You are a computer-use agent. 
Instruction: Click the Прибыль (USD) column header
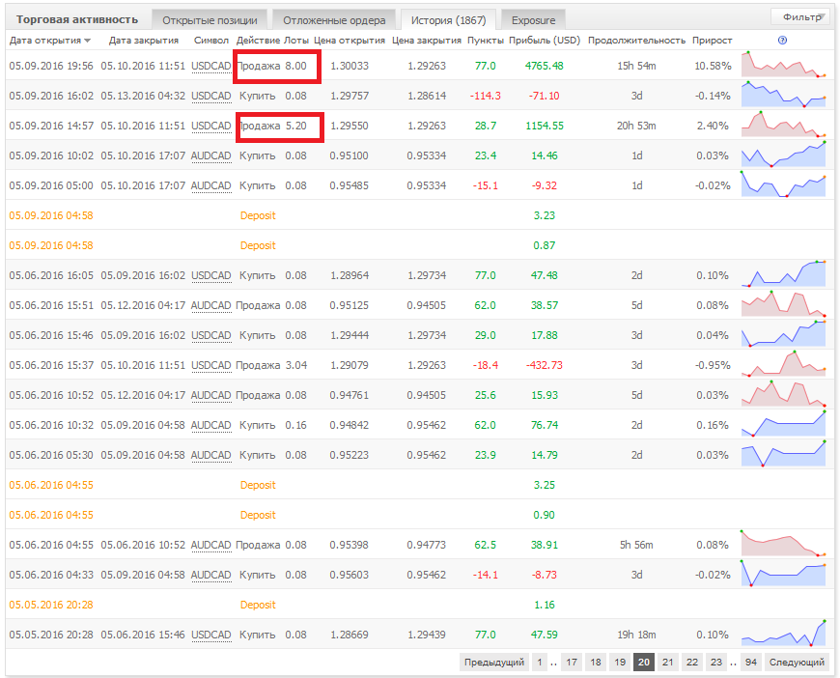click(x=545, y=41)
